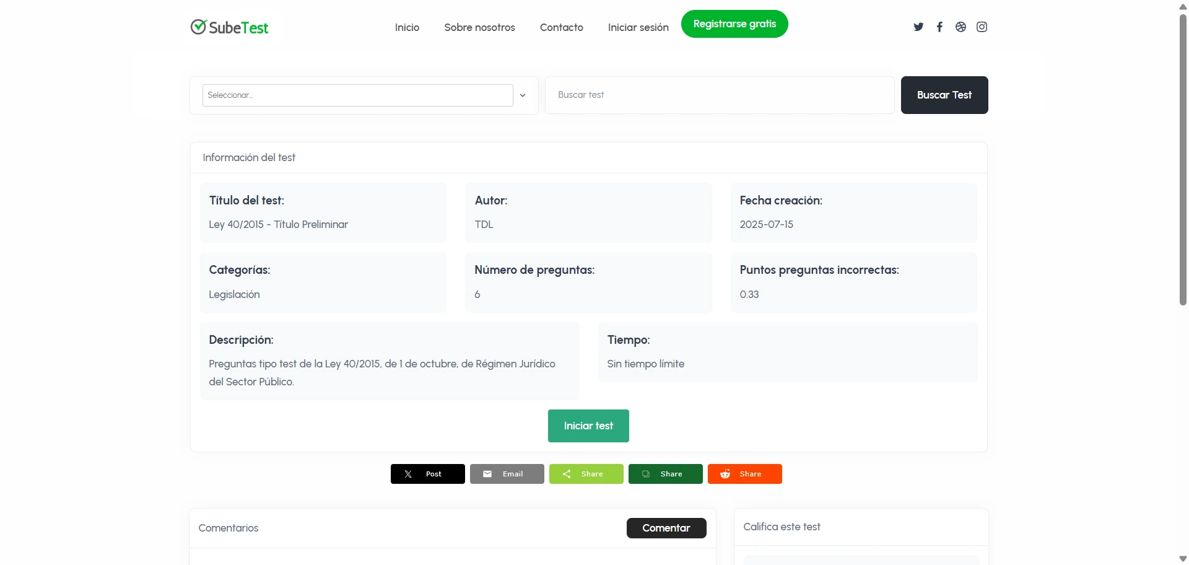Click the light green Share button
This screenshot has width=1189, height=565.
pyautogui.click(x=586, y=474)
